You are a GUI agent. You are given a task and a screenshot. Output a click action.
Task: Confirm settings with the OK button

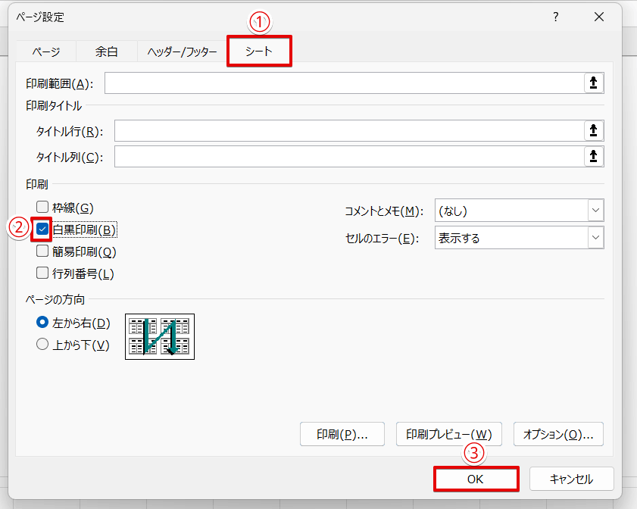click(x=476, y=479)
